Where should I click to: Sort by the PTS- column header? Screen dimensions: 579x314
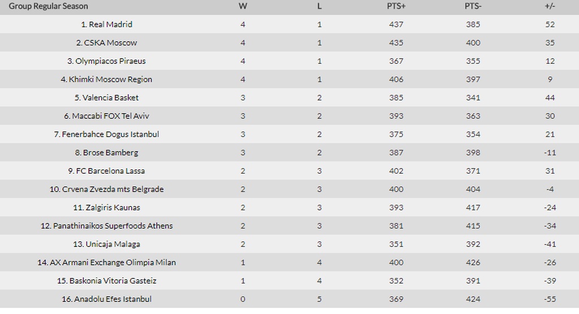click(x=473, y=6)
